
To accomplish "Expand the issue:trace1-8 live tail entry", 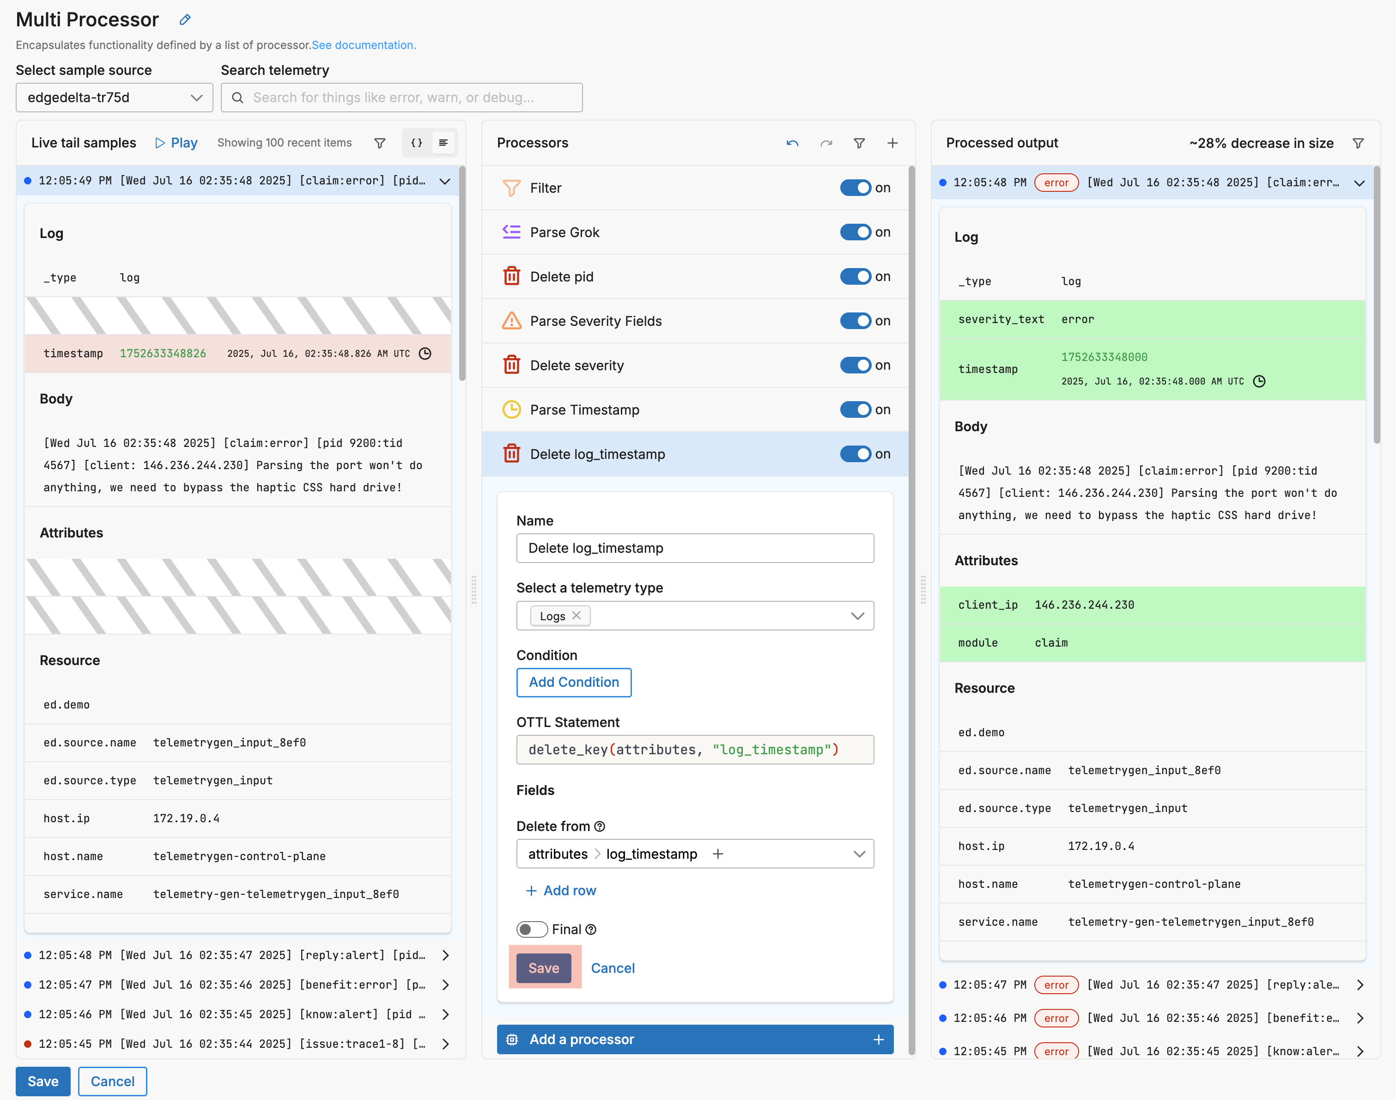I will click(445, 1044).
